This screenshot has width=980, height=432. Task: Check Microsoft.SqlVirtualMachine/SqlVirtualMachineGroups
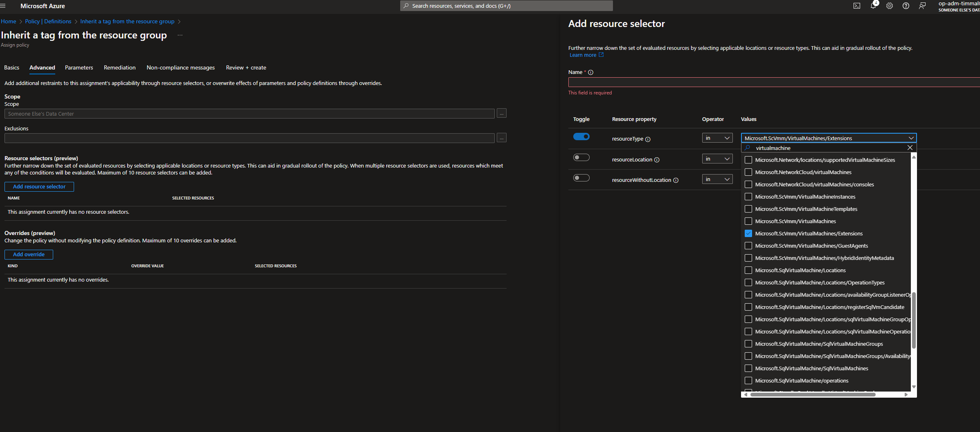click(748, 344)
